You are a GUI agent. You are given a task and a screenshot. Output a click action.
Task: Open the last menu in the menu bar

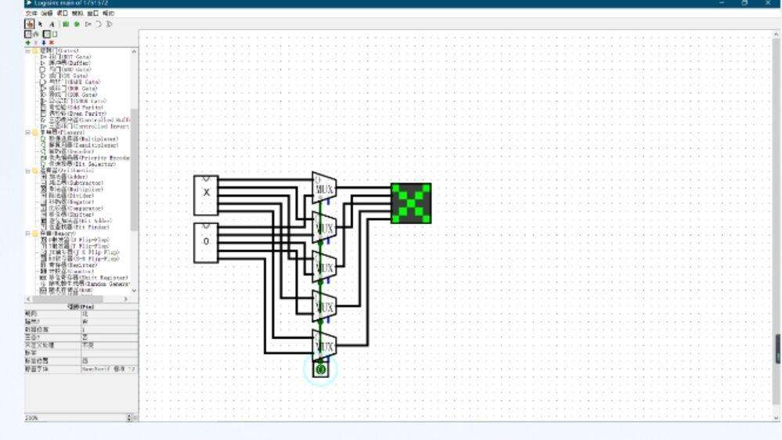108,13
